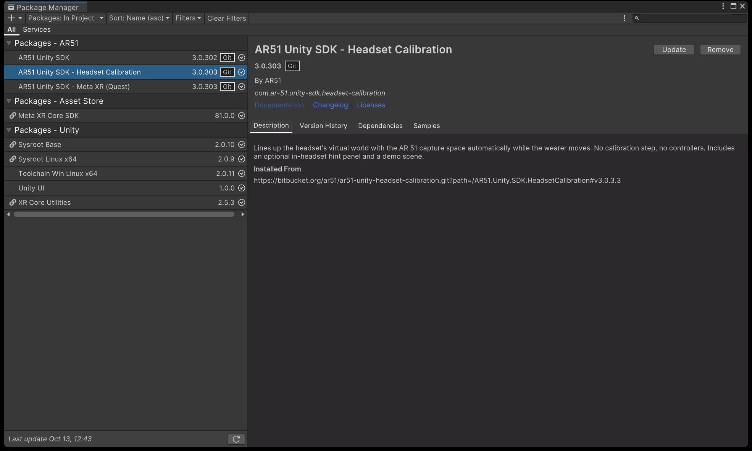Click the Package Manager window tab

pyautogui.click(x=46, y=7)
